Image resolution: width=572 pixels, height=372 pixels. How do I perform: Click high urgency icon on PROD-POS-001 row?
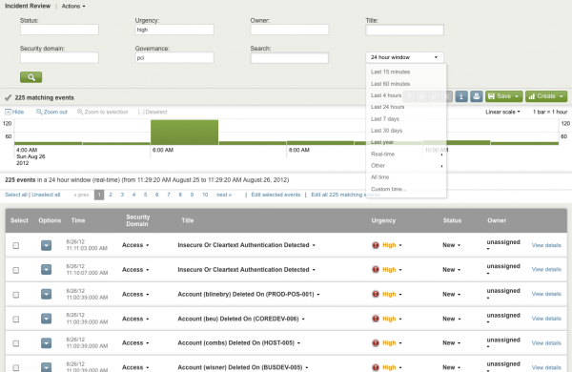pyautogui.click(x=376, y=294)
